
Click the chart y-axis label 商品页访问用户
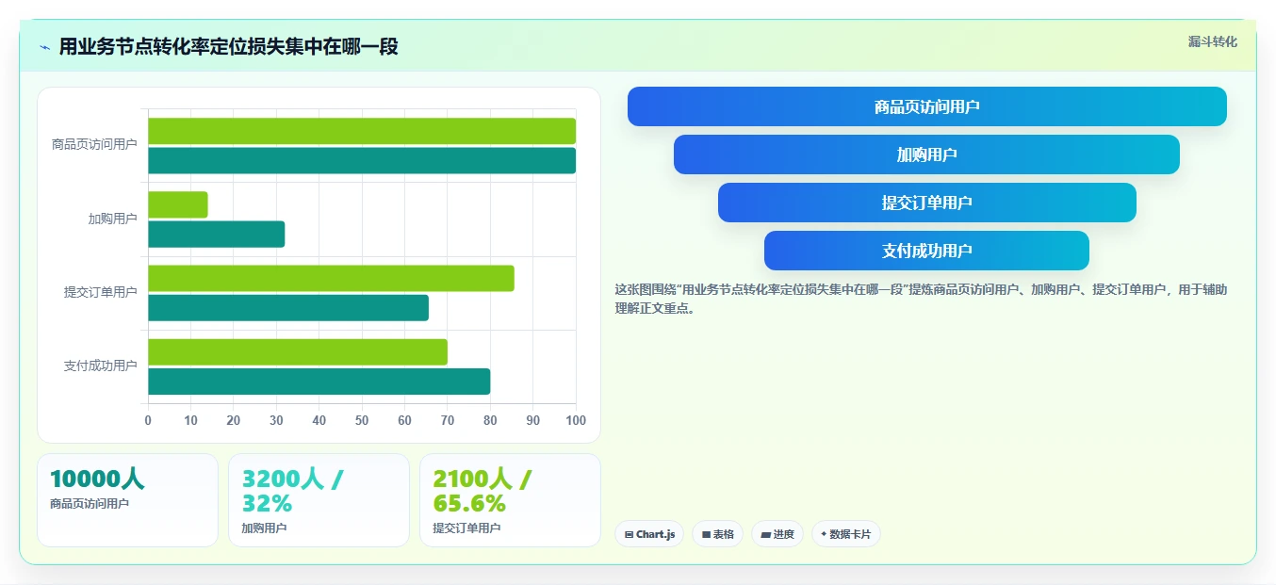(x=94, y=145)
